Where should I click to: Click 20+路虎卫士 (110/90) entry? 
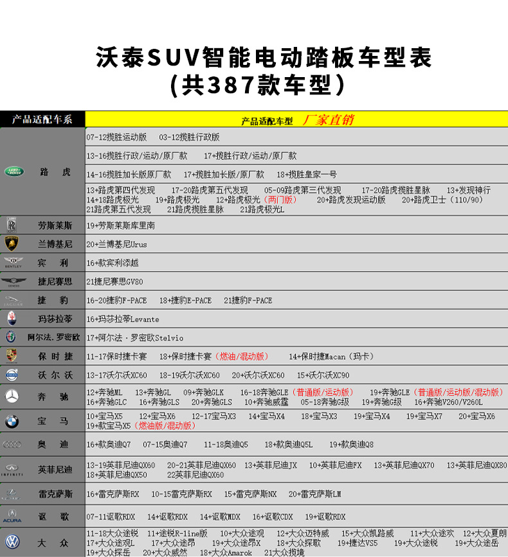(442, 200)
